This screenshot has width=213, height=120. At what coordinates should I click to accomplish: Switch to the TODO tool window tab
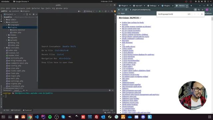coord(7,110)
